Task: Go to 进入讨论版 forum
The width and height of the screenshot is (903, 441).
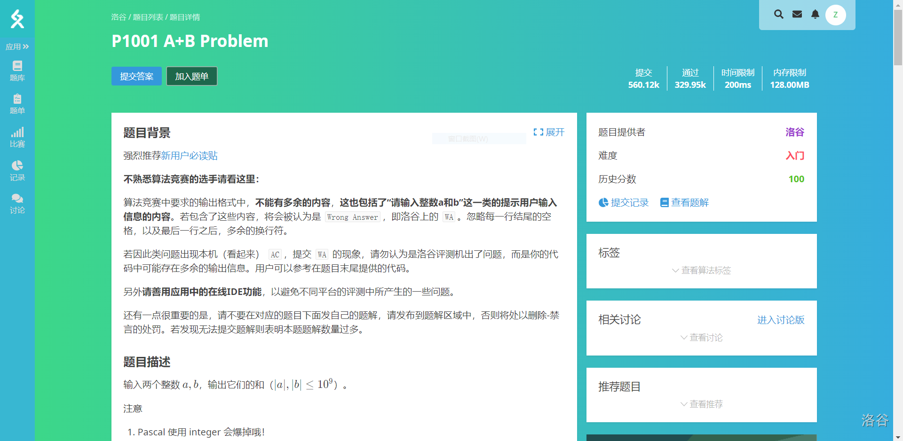Action: tap(781, 320)
